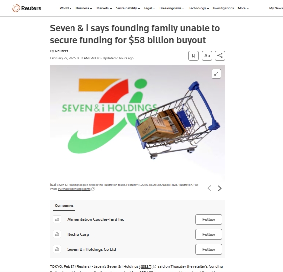Expand the World menu dropdown
The width and height of the screenshot is (283, 272).
click(x=66, y=8)
